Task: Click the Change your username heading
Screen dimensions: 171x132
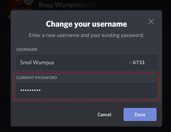Action: click(x=86, y=24)
